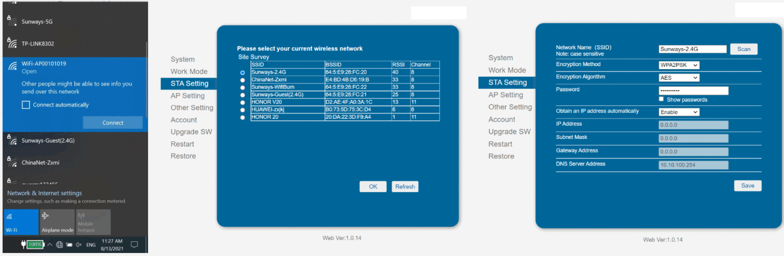Click the Wi-Fi signal icon beside TP-LINK8302
The image size is (784, 256).
tap(12, 43)
